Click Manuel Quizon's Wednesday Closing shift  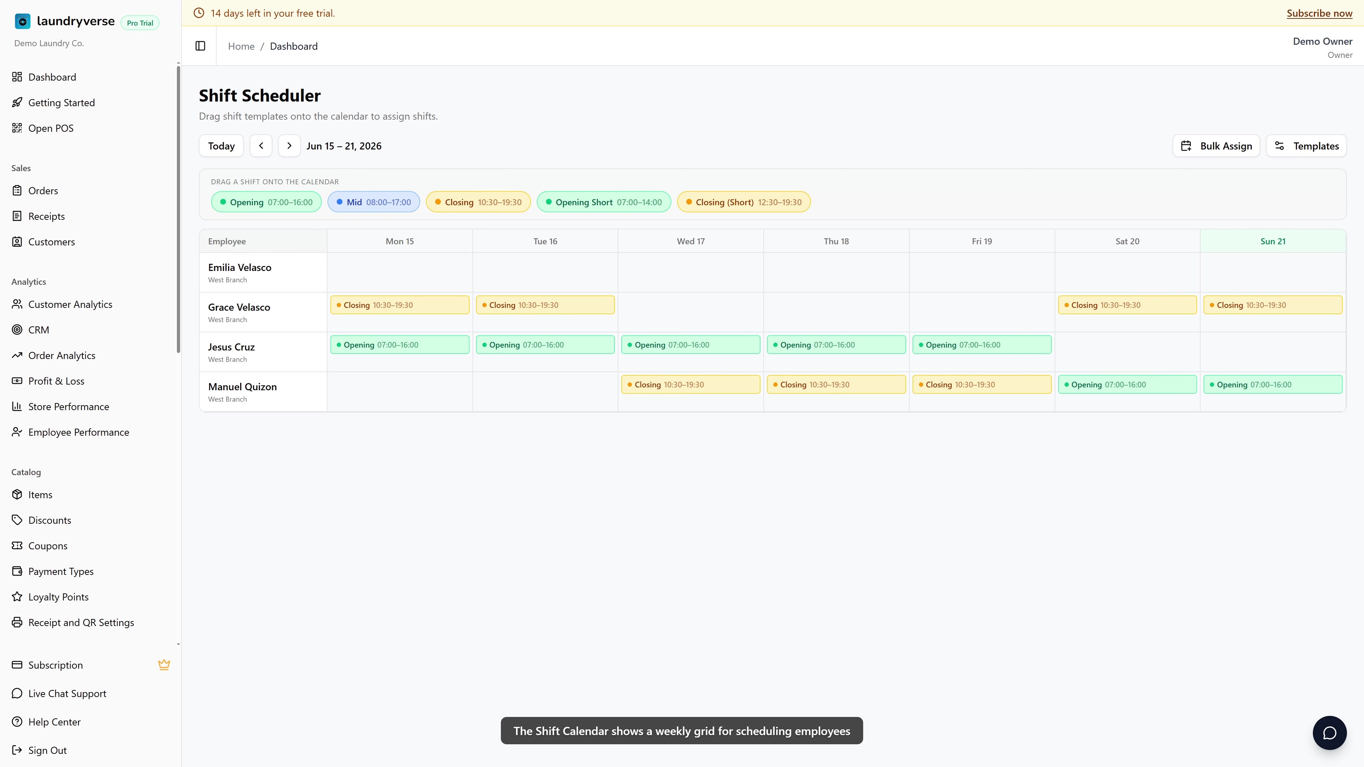(x=691, y=384)
